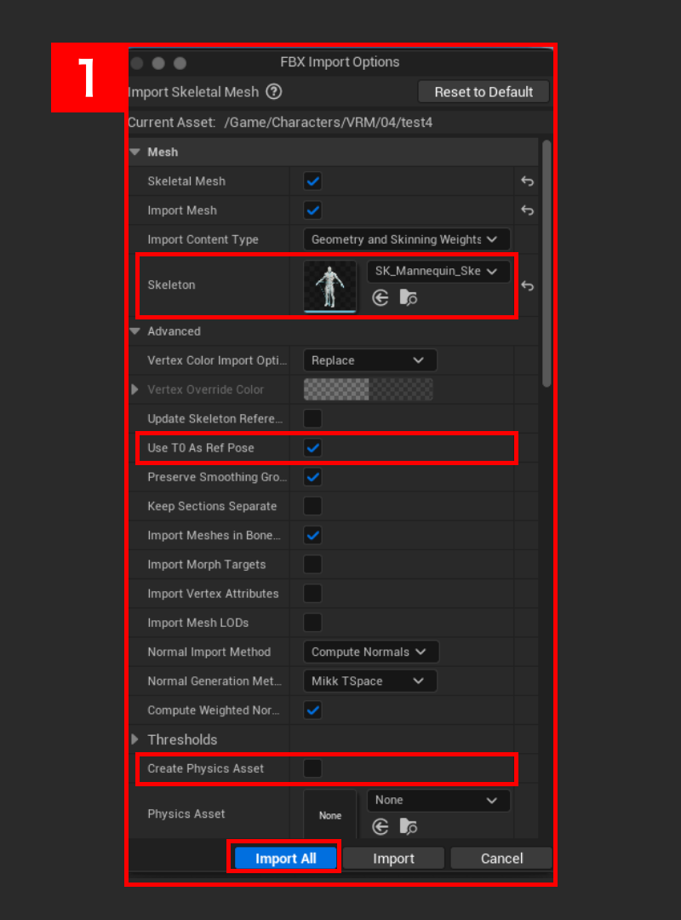
Task: Collapse the Mesh section header
Action: point(135,152)
